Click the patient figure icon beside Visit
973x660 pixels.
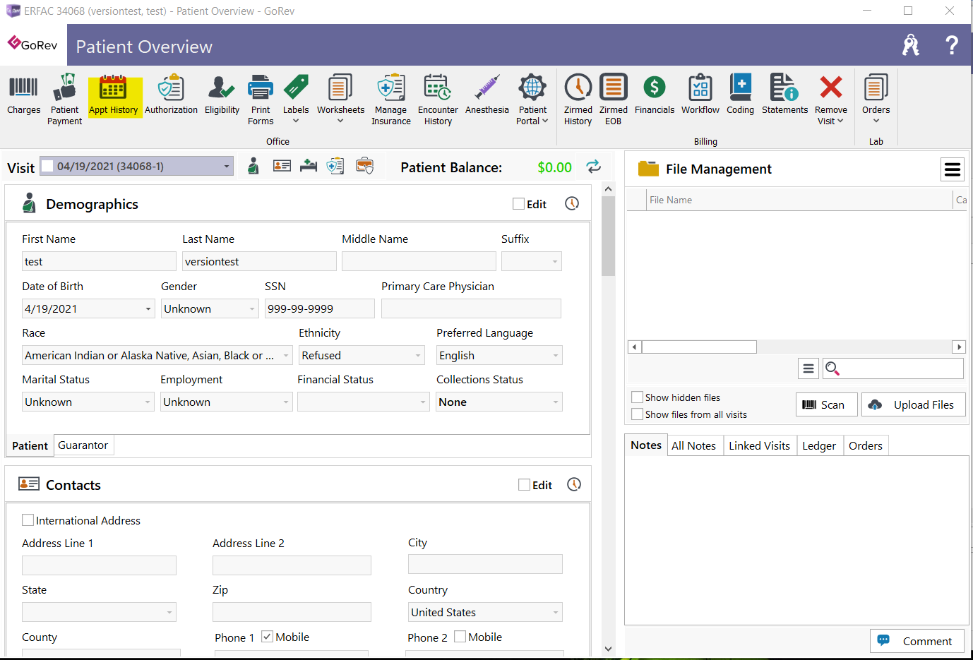tap(253, 166)
